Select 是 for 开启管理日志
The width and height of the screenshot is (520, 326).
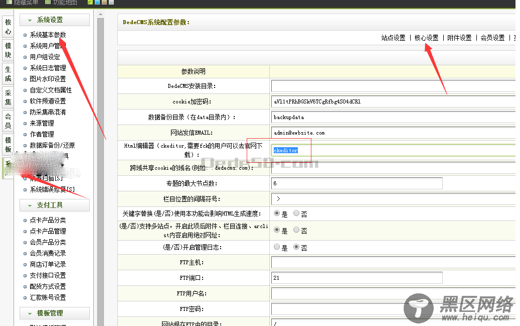(x=277, y=247)
